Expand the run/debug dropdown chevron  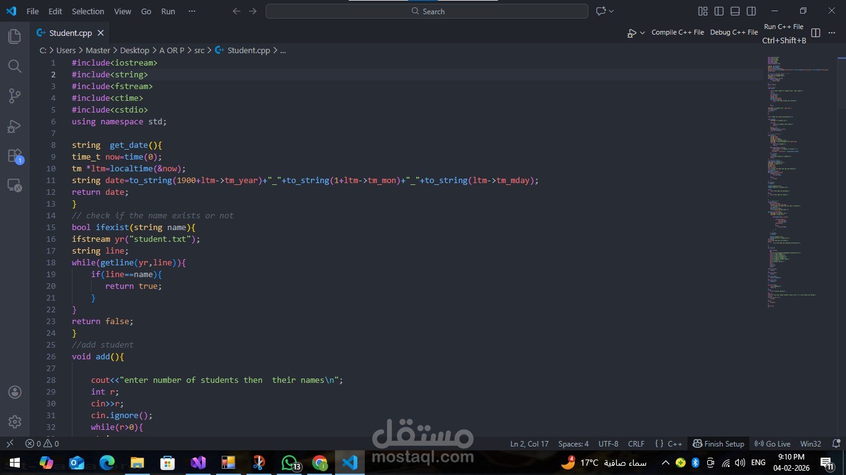click(x=642, y=33)
